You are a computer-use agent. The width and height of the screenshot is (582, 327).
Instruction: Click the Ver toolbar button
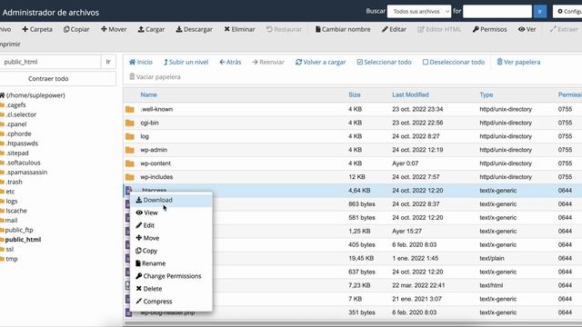pos(527,29)
